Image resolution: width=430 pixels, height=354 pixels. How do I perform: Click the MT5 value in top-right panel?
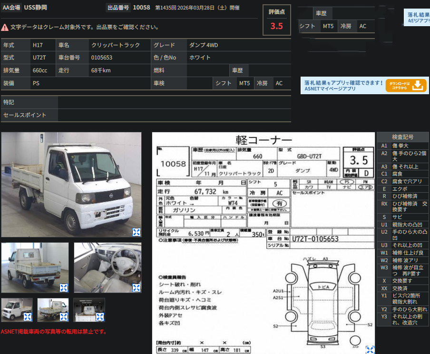[x=328, y=26]
